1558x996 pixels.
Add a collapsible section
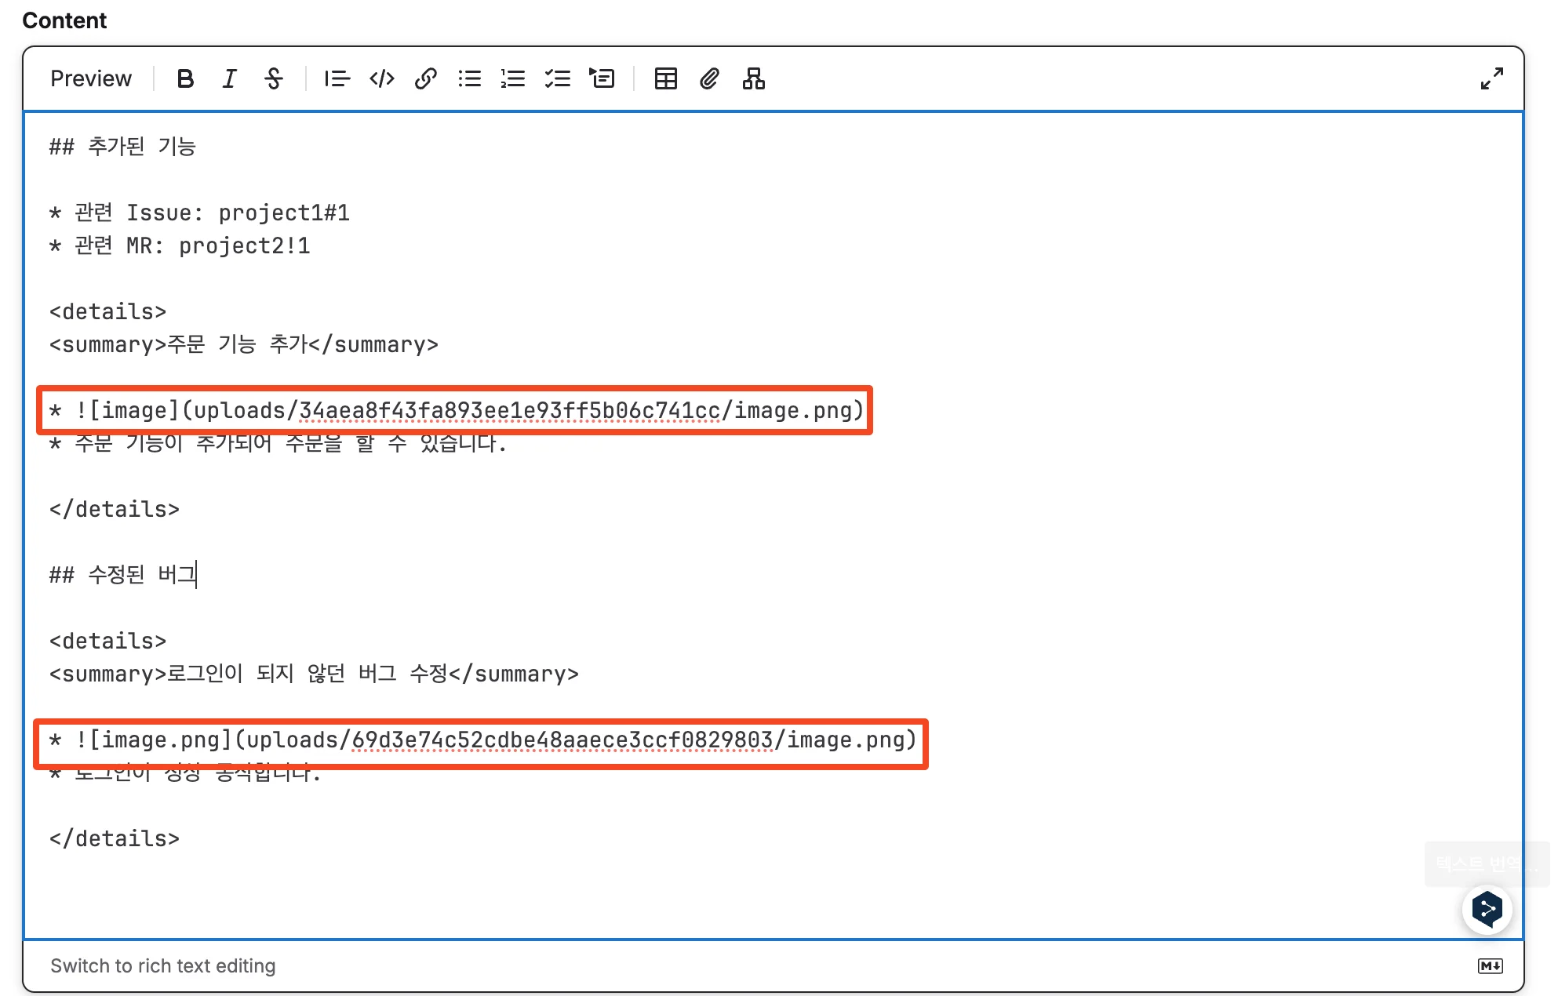tap(602, 78)
